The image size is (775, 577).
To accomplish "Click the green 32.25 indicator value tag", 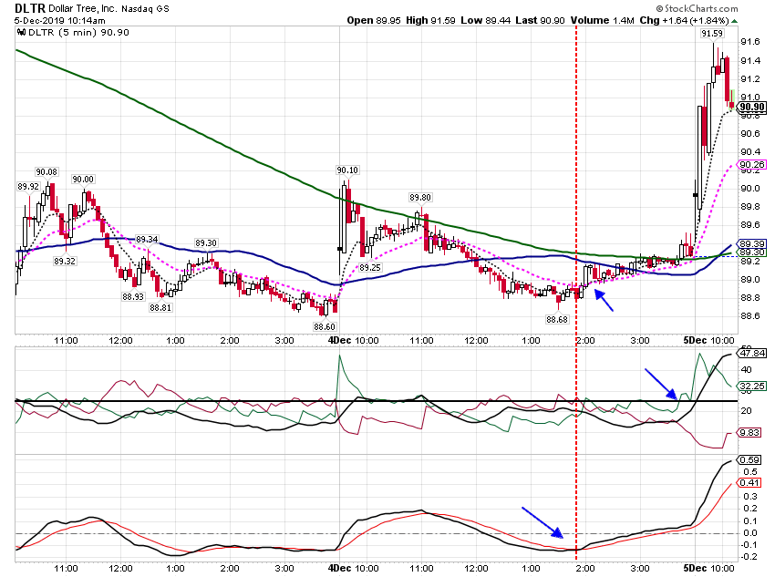I will tap(751, 386).
